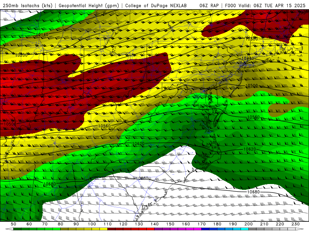Click the 'College of DuPage NEXLAB' header text
The height and width of the screenshot is (231, 309).
[x=156, y=5]
